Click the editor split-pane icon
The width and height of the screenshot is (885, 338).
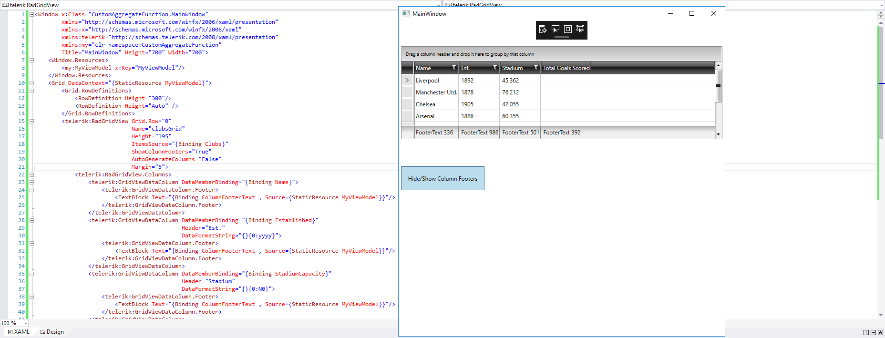pyautogui.click(x=881, y=14)
